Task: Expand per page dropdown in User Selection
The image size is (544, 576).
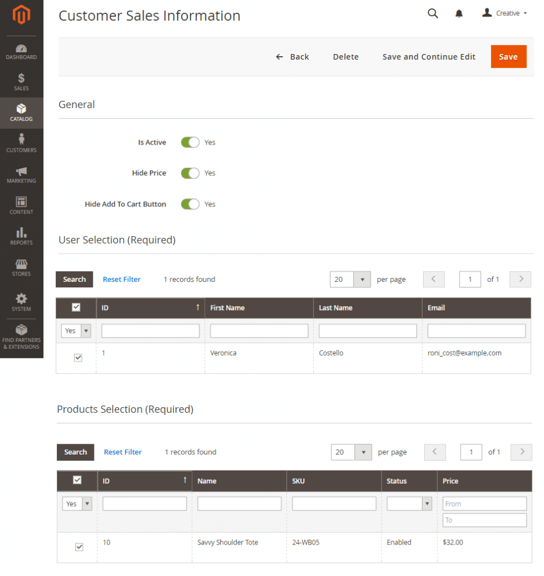Action: (x=362, y=280)
